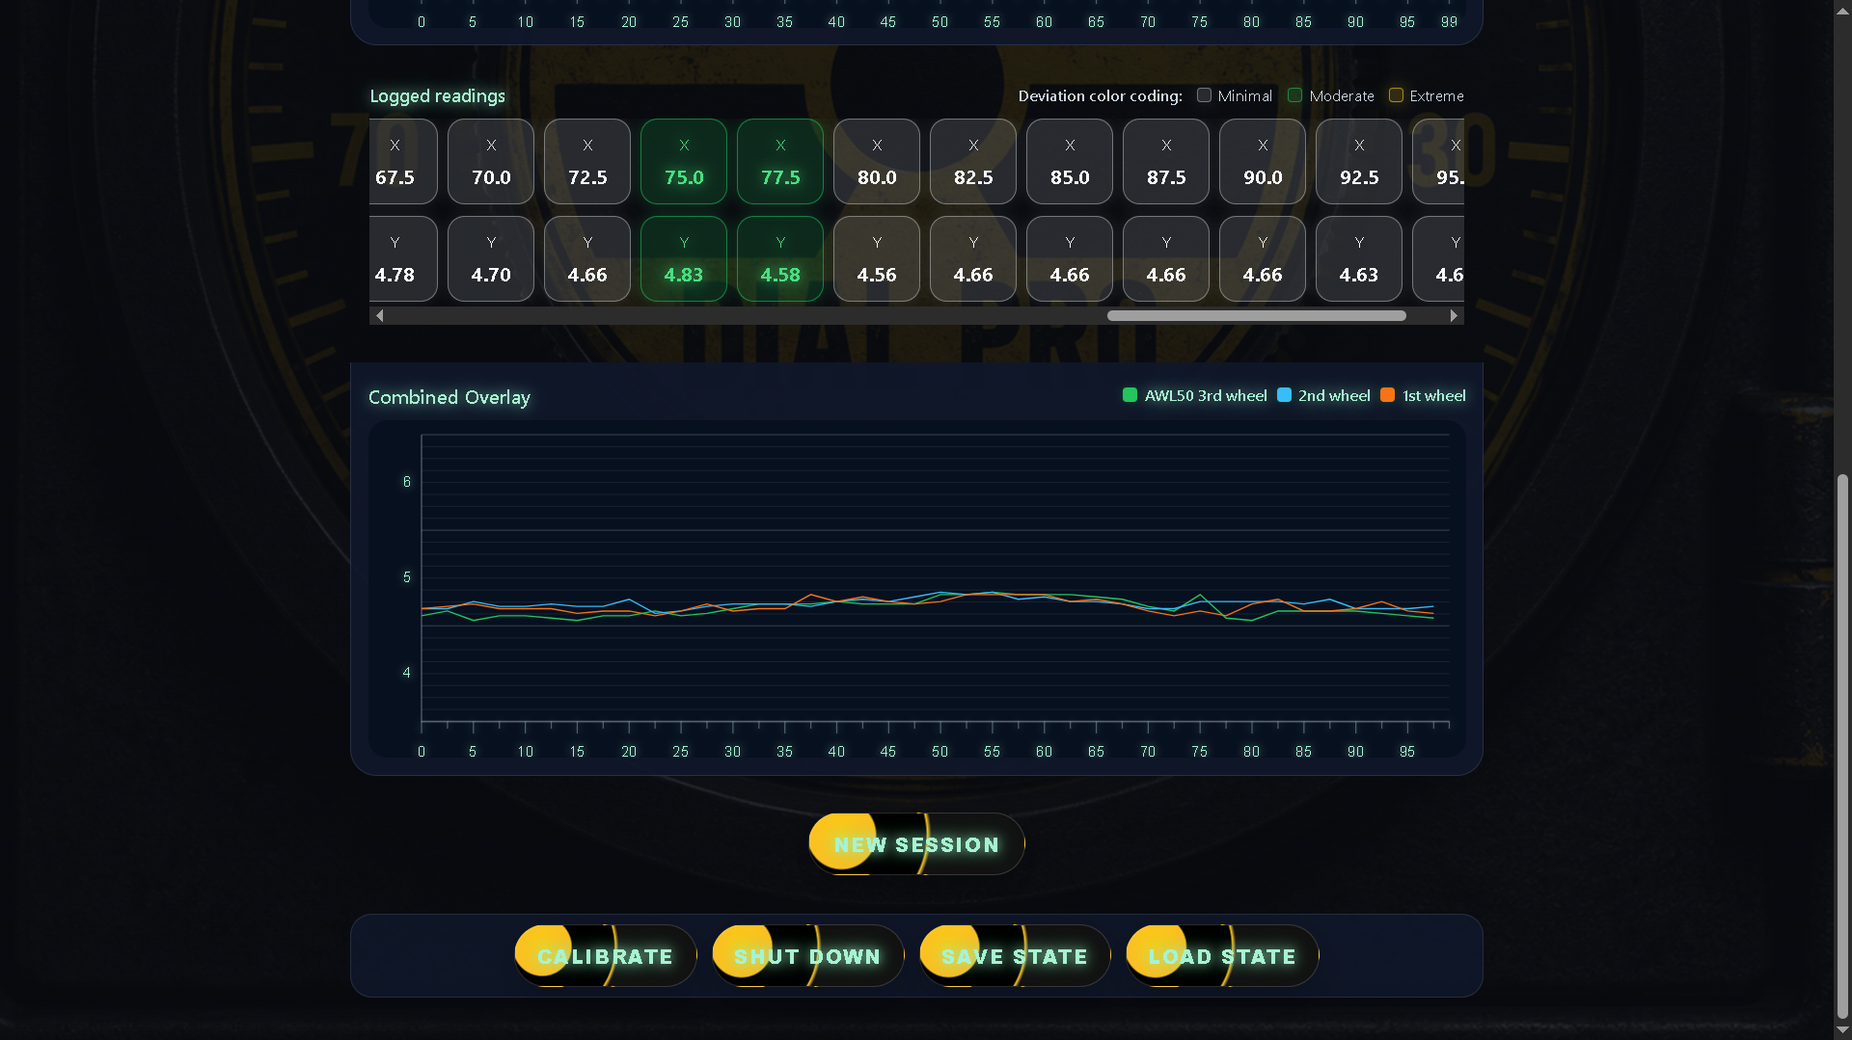Click the logged readings horizontal scrollbar thumb
Image resolution: width=1852 pixels, height=1040 pixels.
click(x=1256, y=316)
